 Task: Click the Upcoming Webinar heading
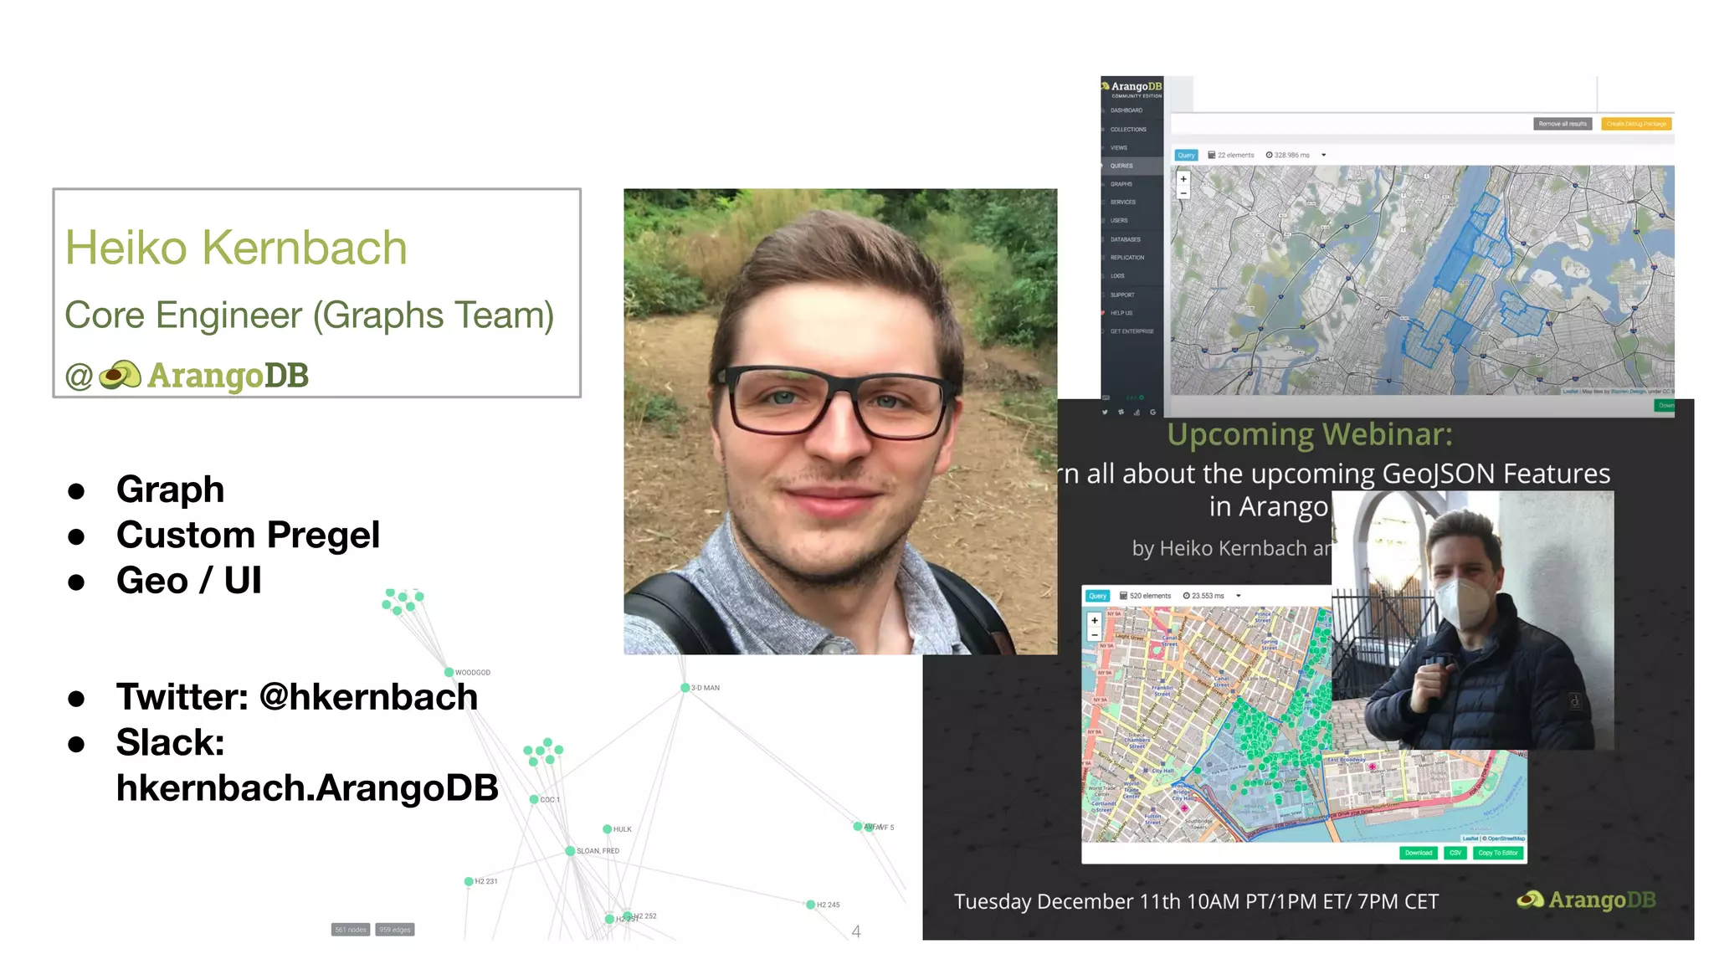point(1310,434)
